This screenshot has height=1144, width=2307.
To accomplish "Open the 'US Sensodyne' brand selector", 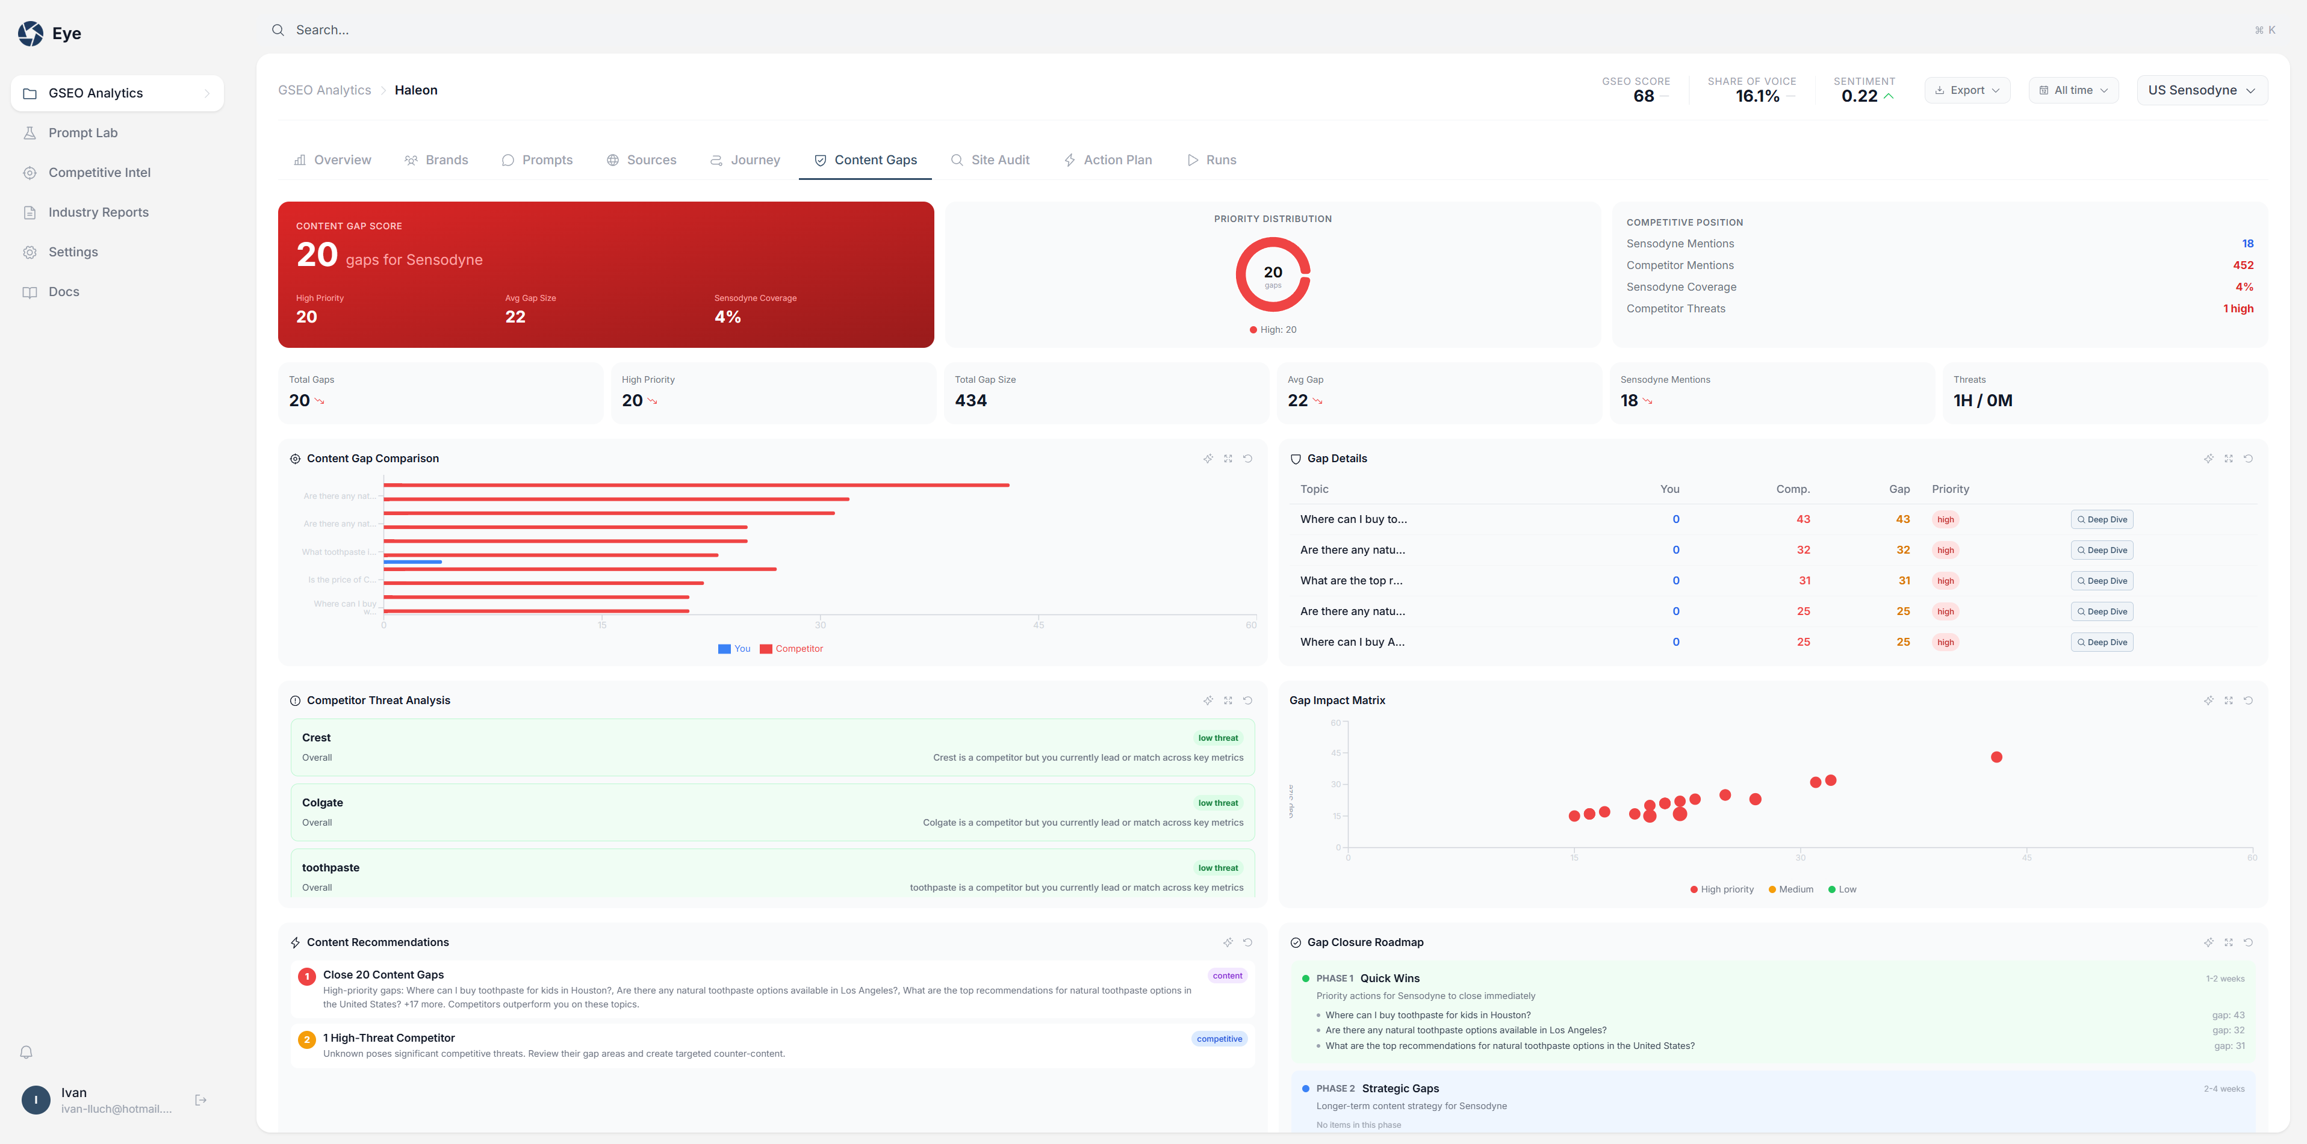I will [x=2201, y=90].
